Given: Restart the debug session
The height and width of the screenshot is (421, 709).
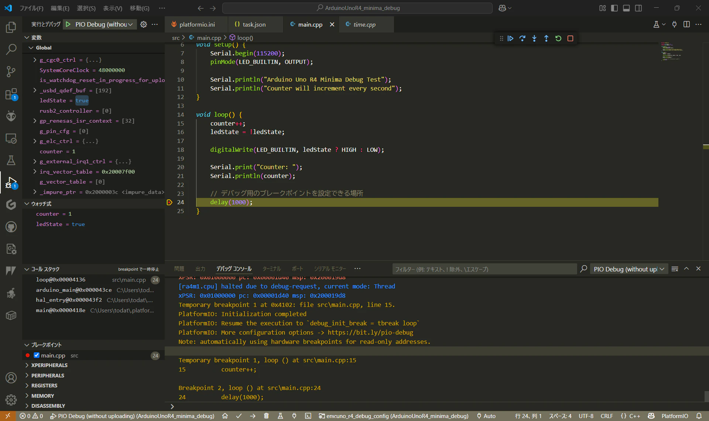Looking at the screenshot, I should tap(558, 38).
